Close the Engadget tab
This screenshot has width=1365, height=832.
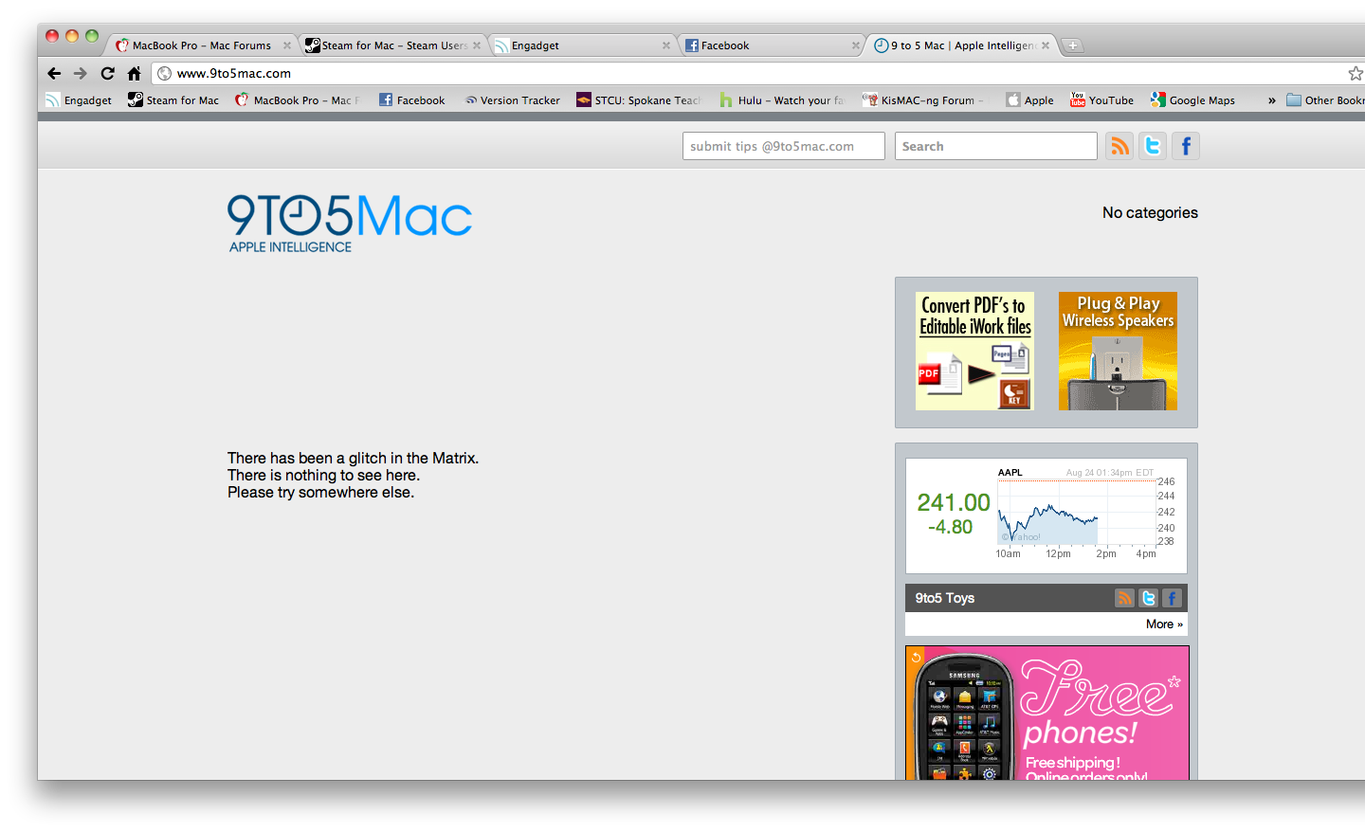pos(666,45)
